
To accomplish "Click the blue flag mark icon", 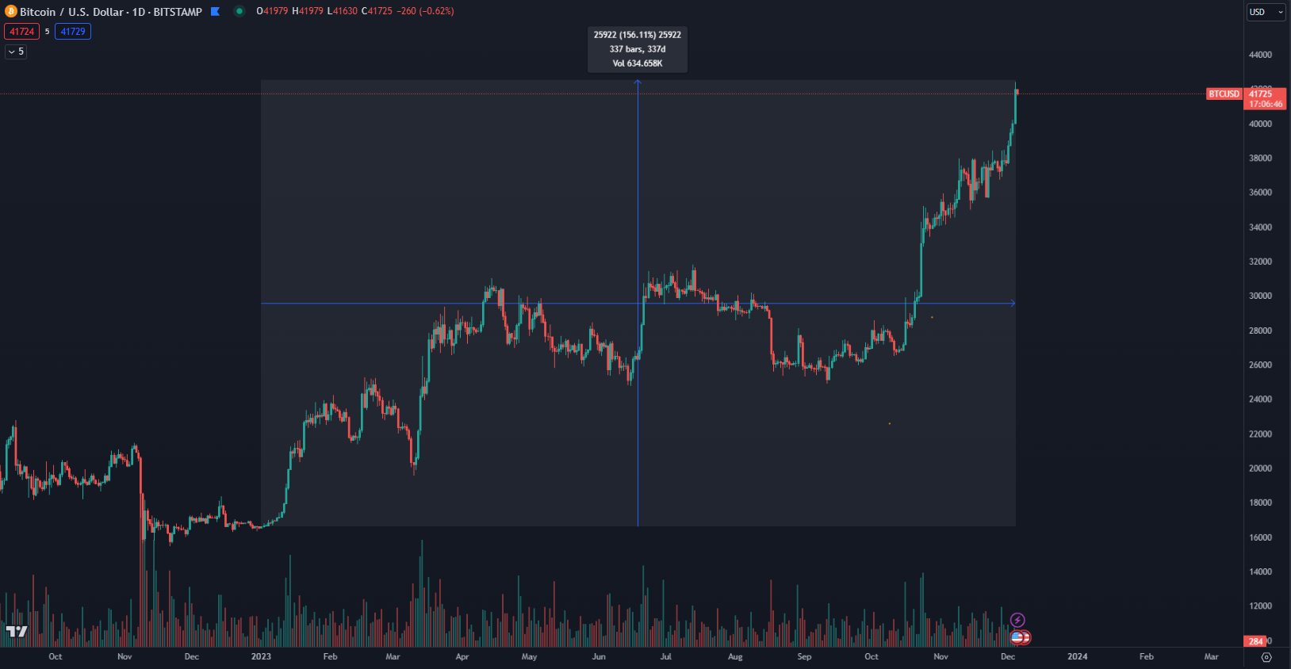I will (x=215, y=12).
